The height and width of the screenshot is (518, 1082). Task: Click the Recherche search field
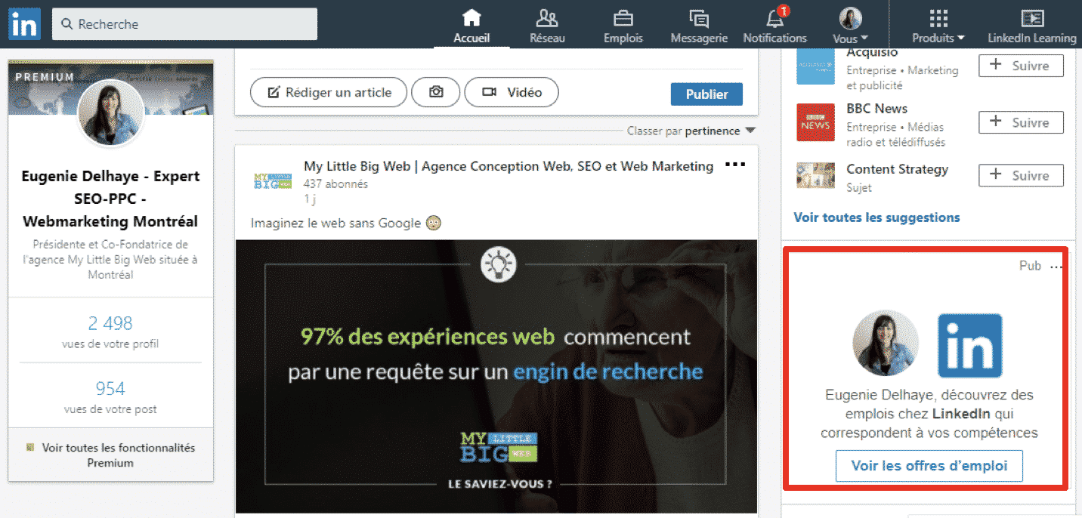184,23
